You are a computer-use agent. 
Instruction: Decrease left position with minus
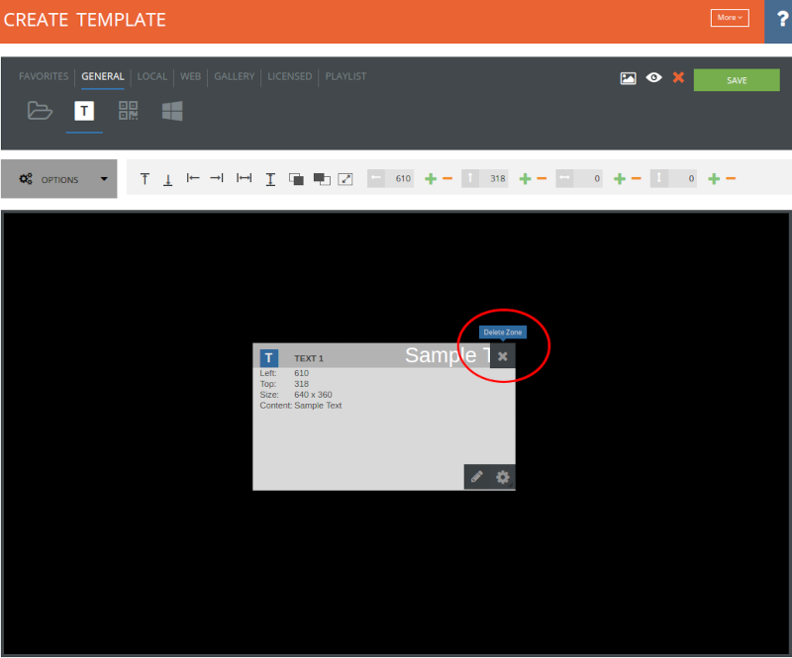(x=447, y=179)
